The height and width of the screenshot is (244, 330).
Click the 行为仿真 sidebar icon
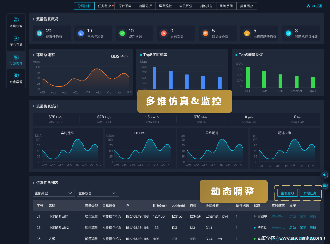click(16, 57)
